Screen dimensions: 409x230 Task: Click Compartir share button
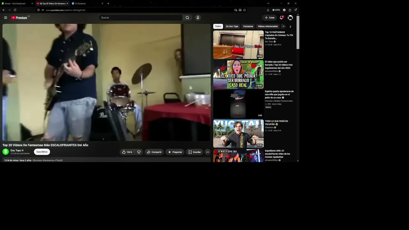tap(154, 152)
